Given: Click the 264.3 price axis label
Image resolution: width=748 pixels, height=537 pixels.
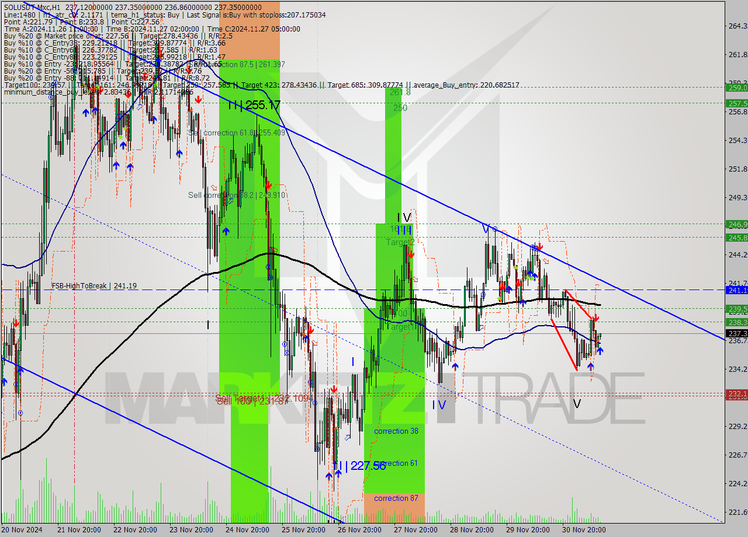Looking at the screenshot, I should point(737,26).
